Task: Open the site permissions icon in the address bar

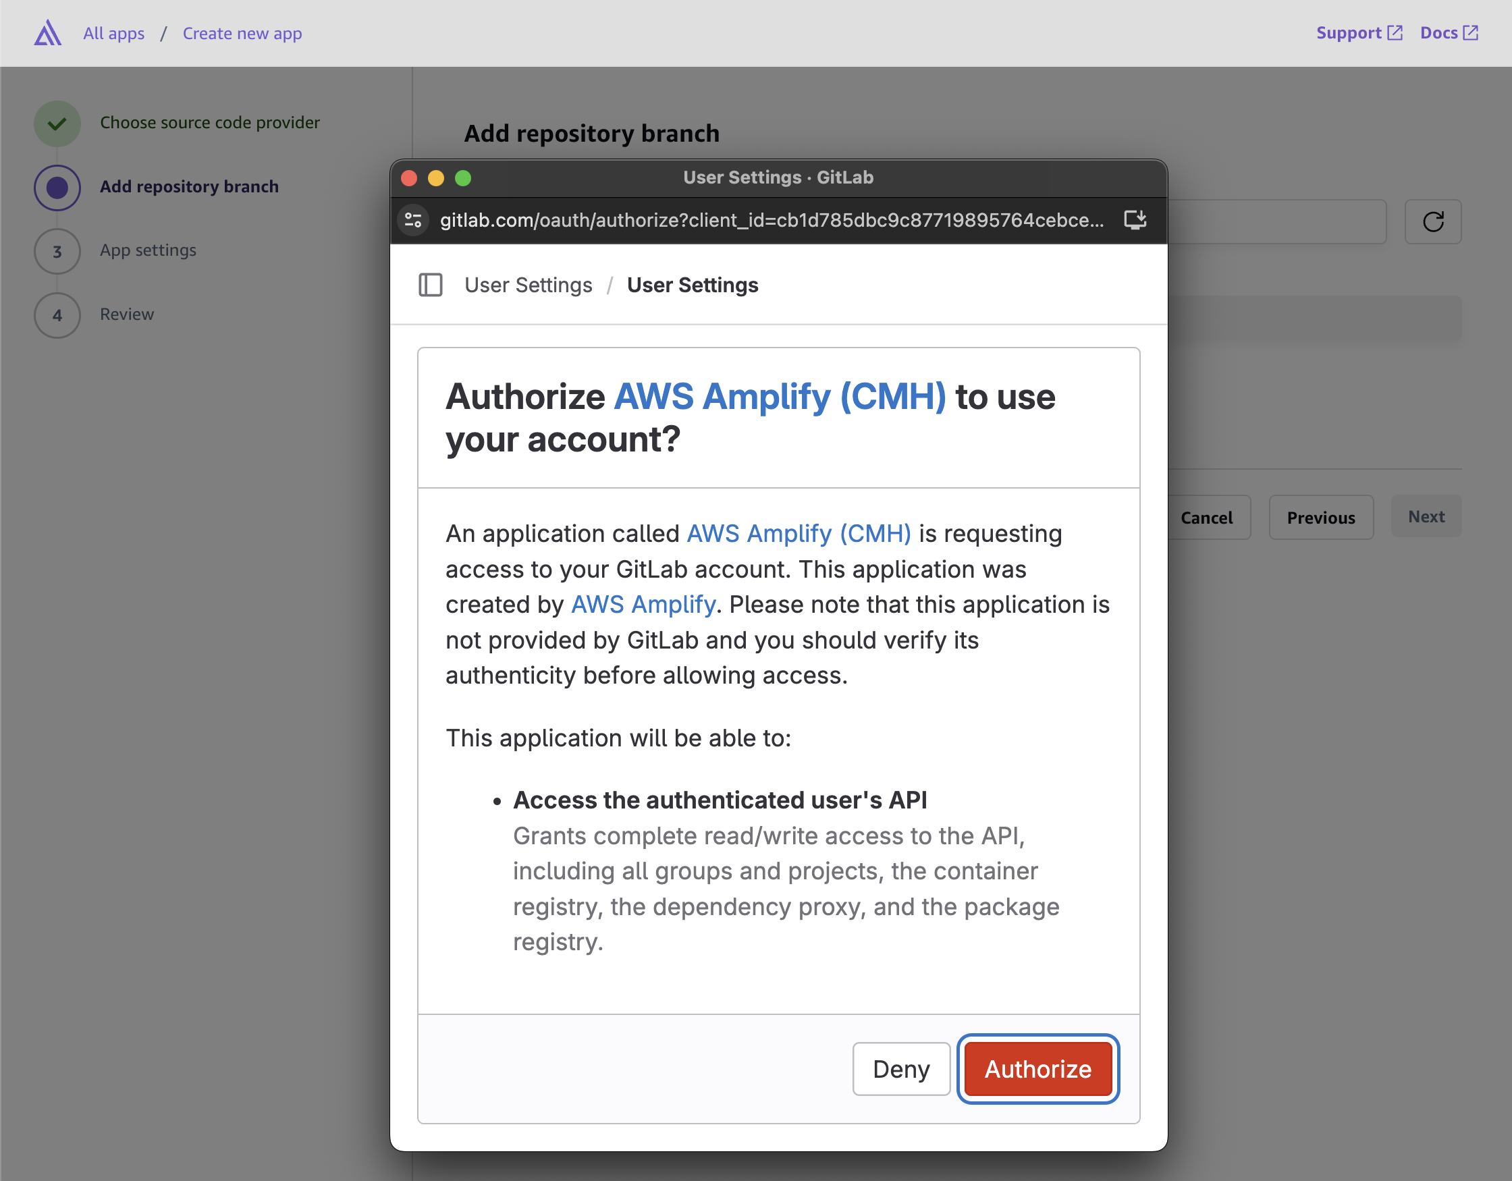Action: [412, 220]
